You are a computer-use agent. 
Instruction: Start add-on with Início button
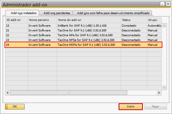pyautogui.click(x=131, y=107)
